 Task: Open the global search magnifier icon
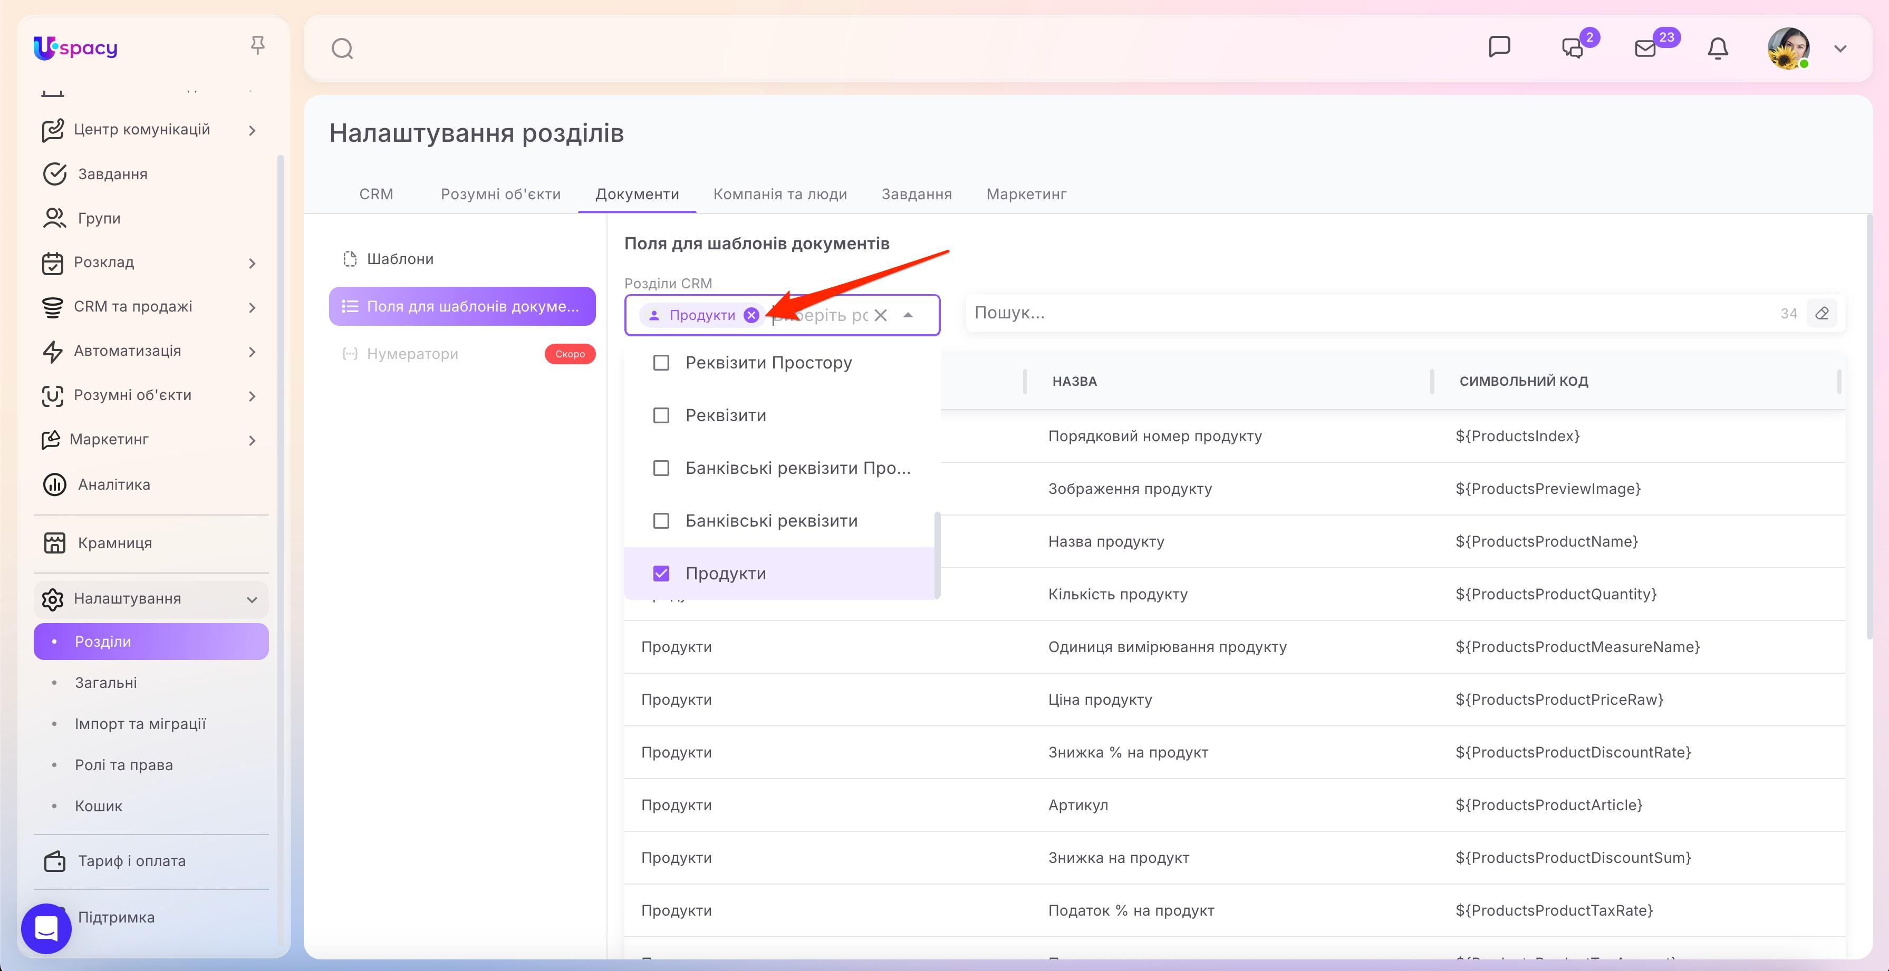pos(342,49)
